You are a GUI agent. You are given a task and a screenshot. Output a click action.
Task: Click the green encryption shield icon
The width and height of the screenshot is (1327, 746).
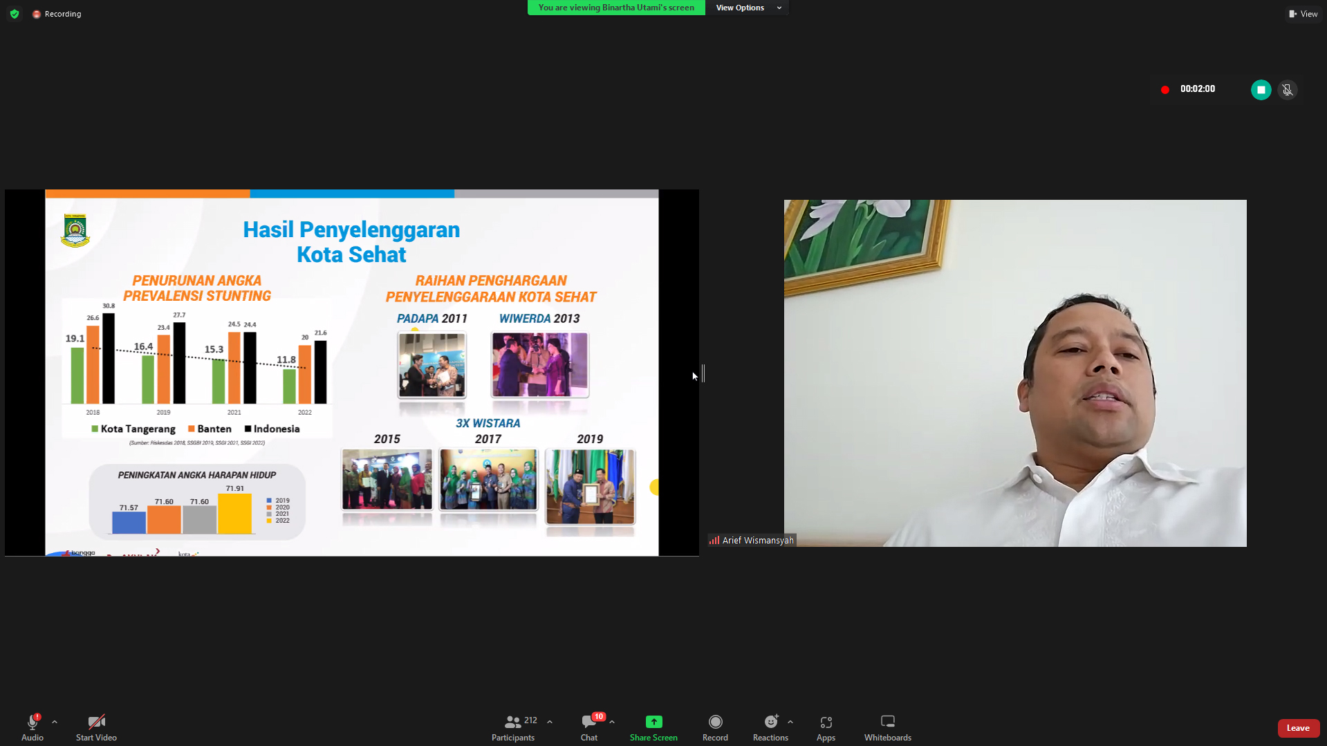click(x=15, y=14)
